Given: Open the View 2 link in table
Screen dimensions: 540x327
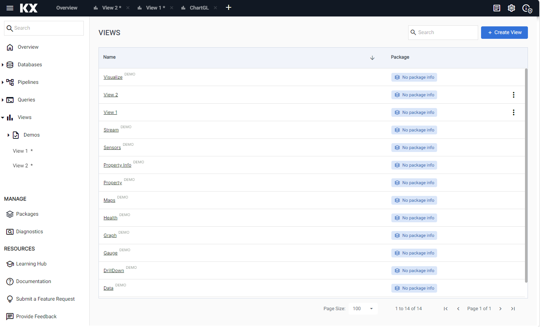Looking at the screenshot, I should 111,95.
